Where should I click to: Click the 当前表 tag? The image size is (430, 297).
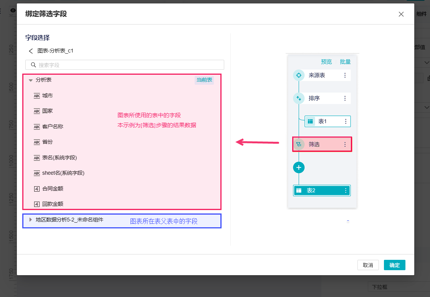coord(204,80)
